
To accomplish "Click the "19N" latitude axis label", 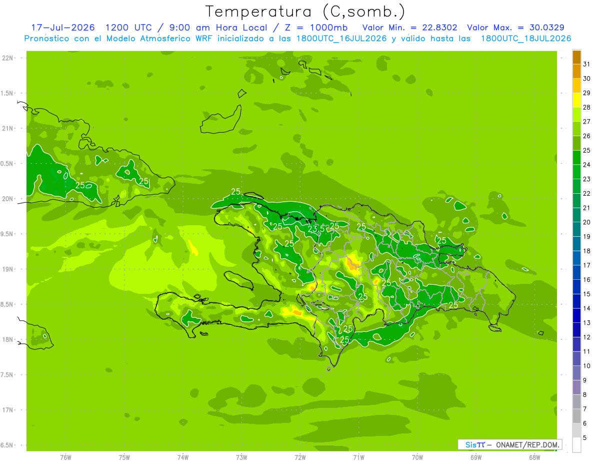I will pos(8,269).
